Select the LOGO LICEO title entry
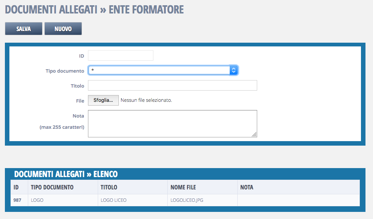The image size is (373, 219). coord(114,200)
